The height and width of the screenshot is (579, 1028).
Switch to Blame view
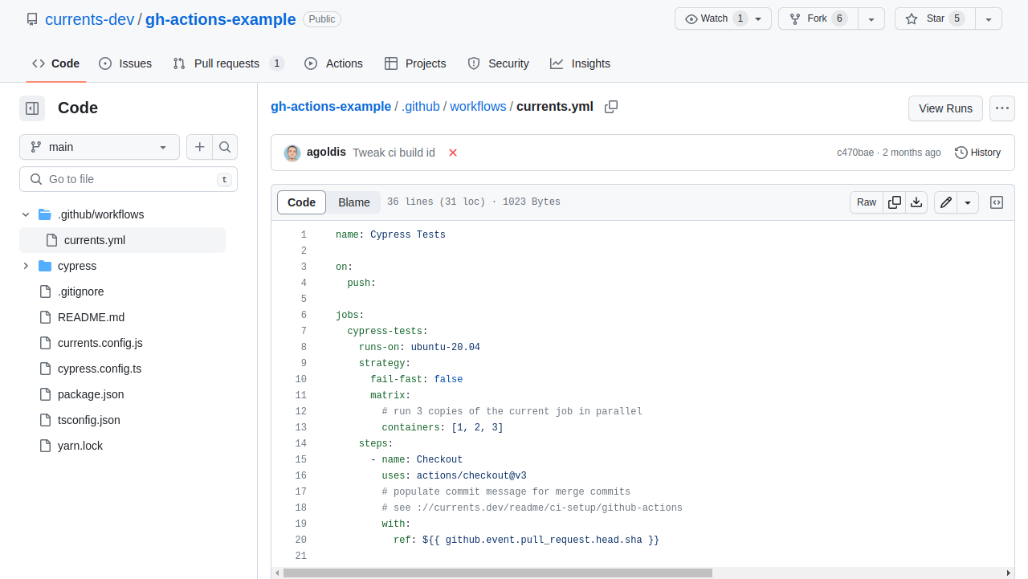(354, 202)
